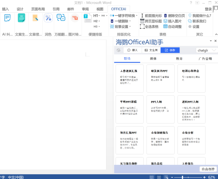Open the 项目汇报PPT template card
The height and width of the screenshot is (179, 218).
[129, 140]
